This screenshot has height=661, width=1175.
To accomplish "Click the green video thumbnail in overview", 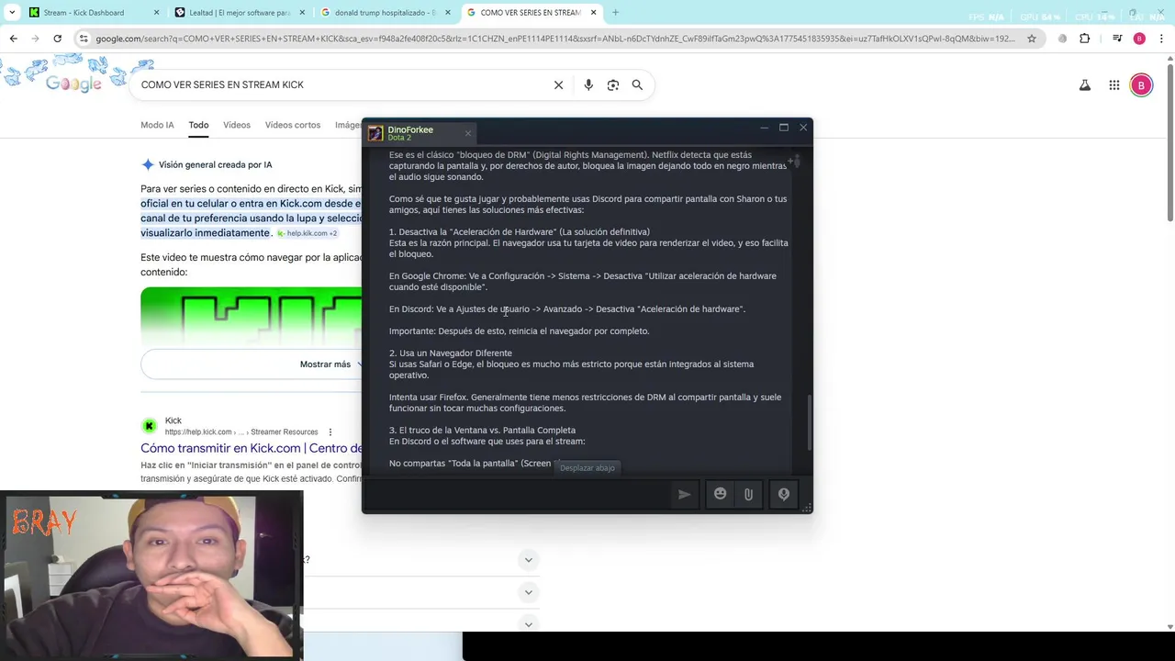I will pyautogui.click(x=251, y=316).
